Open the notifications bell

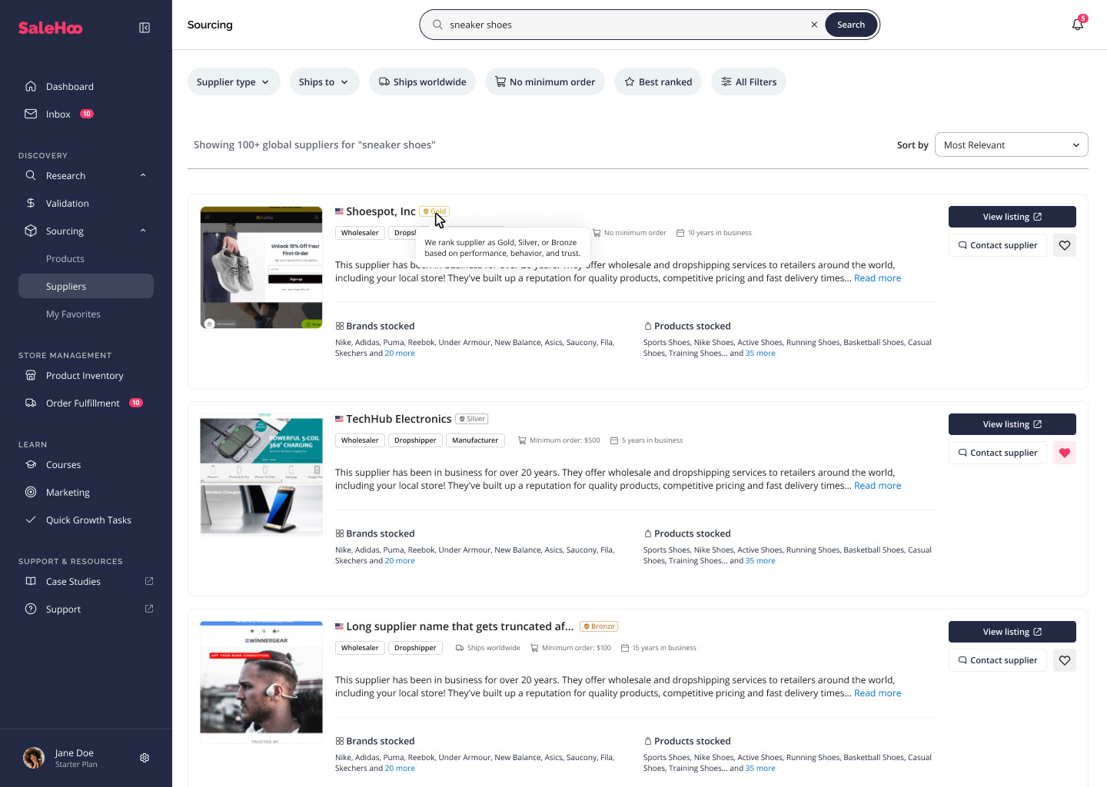point(1077,25)
